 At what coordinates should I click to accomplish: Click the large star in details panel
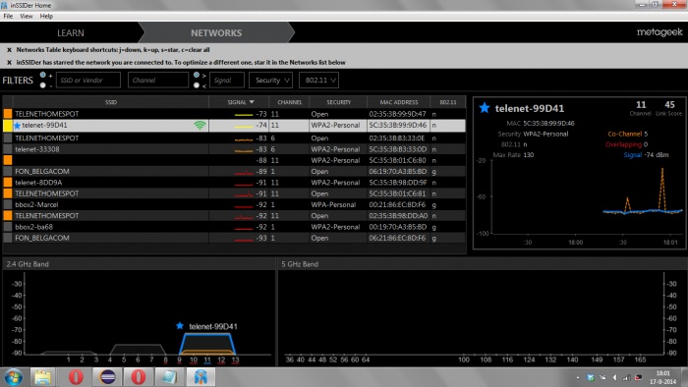click(485, 108)
